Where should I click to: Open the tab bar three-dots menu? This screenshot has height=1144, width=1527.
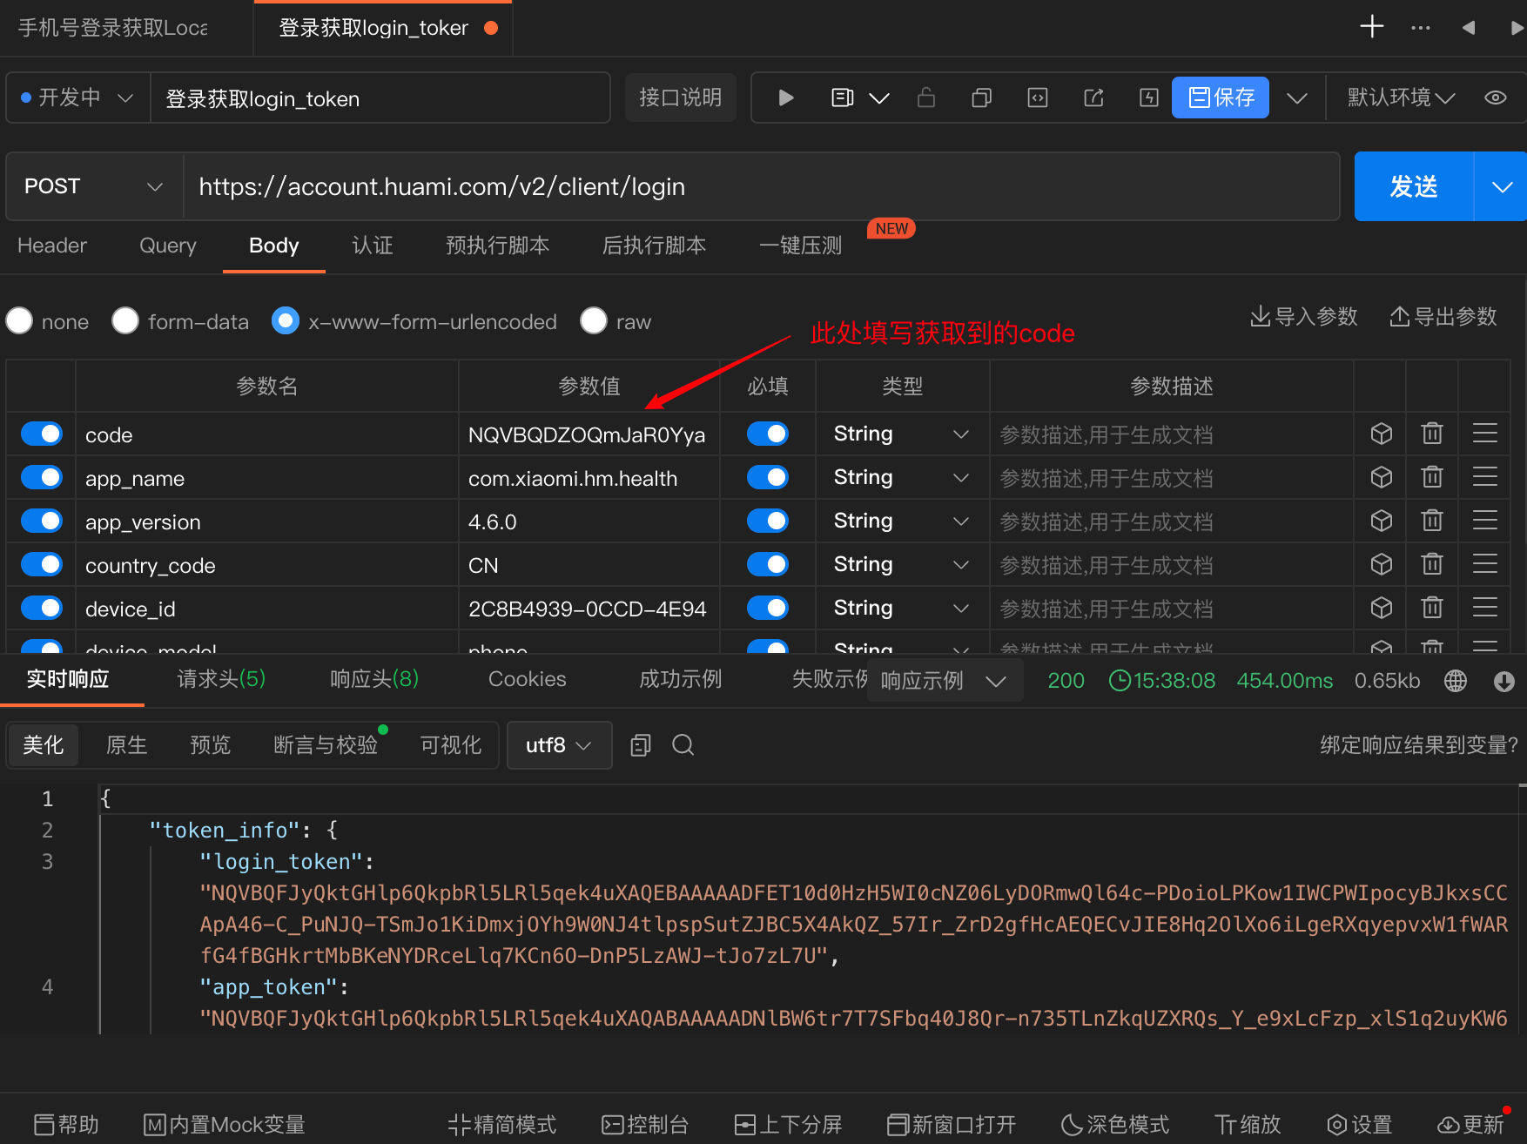tap(1421, 28)
